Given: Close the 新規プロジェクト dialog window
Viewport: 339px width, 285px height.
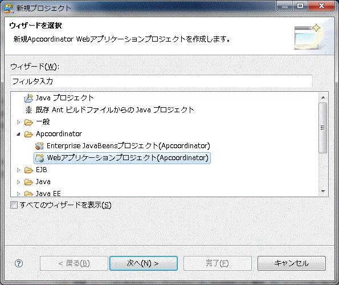Looking at the screenshot, I should [x=321, y=6].
